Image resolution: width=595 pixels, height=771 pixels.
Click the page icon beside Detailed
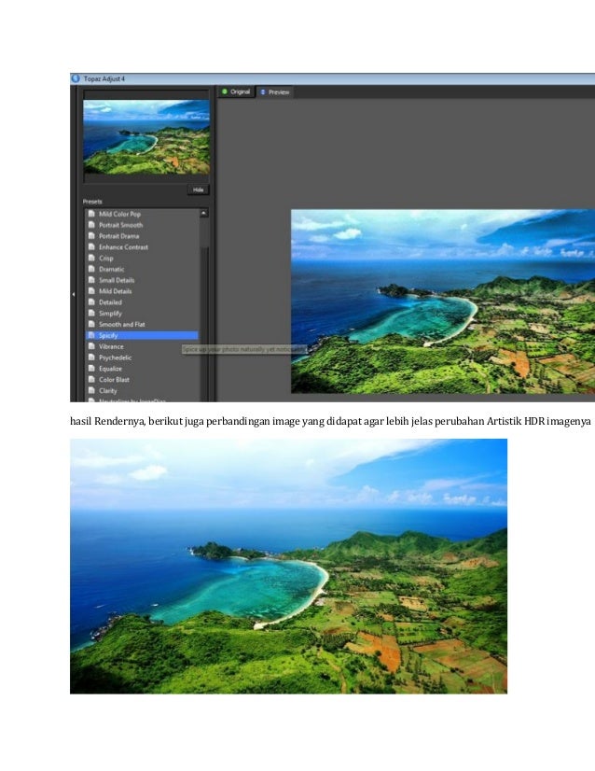(x=91, y=301)
